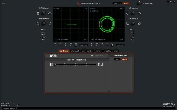The image size is (177, 110).
Task: Click the usb buffer size slider handle
Action: 55,65
